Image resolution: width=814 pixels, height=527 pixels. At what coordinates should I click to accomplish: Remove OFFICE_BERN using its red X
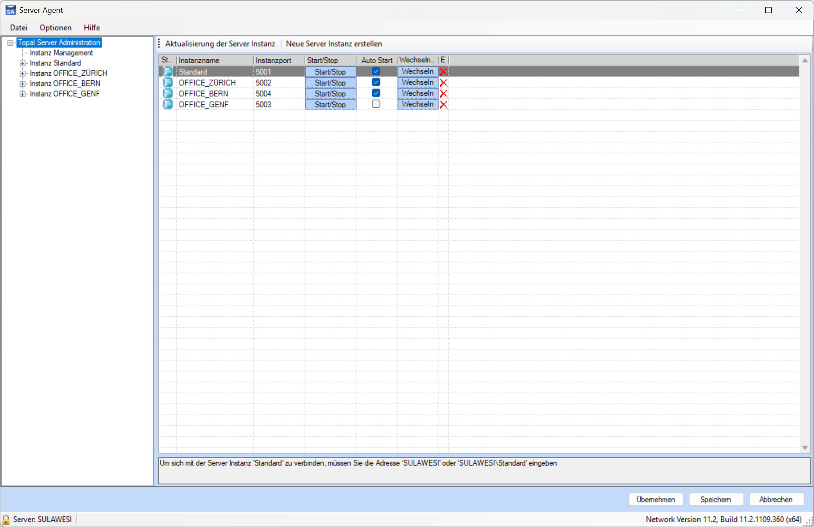(x=444, y=94)
